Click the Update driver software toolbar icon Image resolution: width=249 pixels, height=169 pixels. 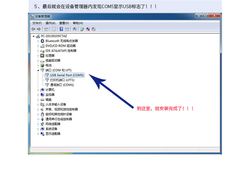coord(82,29)
